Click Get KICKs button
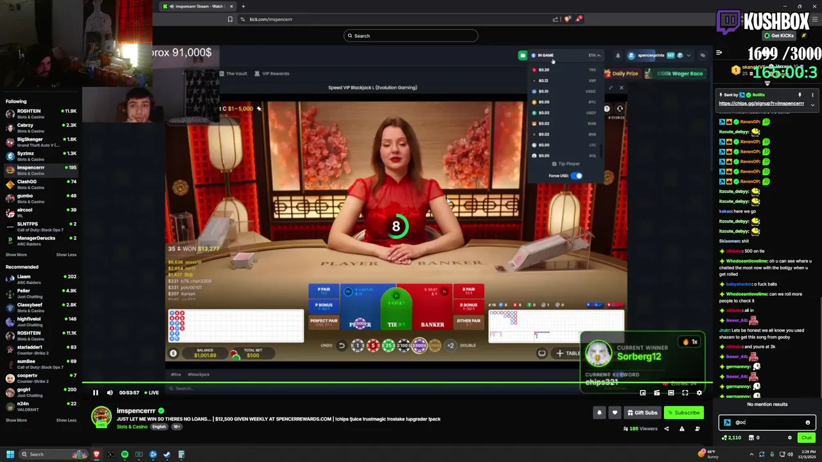822x462 pixels. click(780, 35)
